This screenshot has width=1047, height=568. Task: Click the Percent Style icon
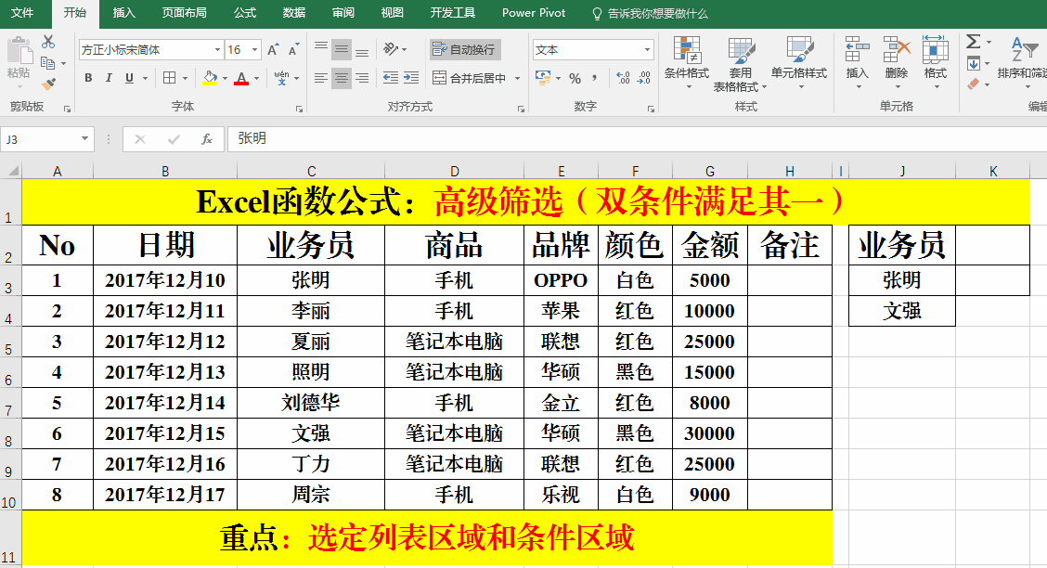click(x=575, y=78)
